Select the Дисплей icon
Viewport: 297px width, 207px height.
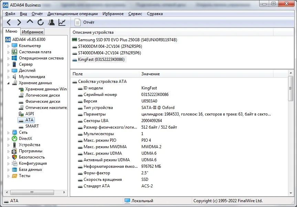[x=14, y=70]
